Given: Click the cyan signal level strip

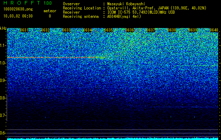Looking at the screenshot, I should pos(113,139).
